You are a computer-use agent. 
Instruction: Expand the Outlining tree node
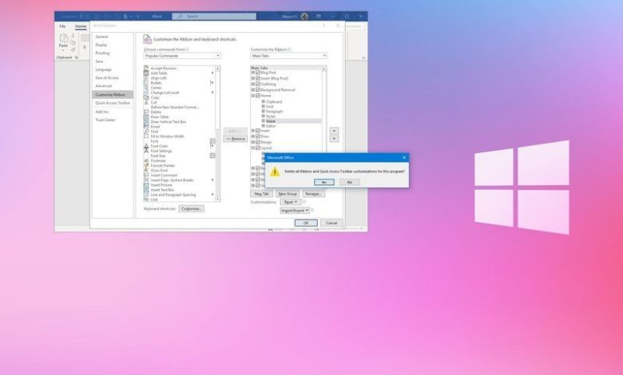coord(253,84)
